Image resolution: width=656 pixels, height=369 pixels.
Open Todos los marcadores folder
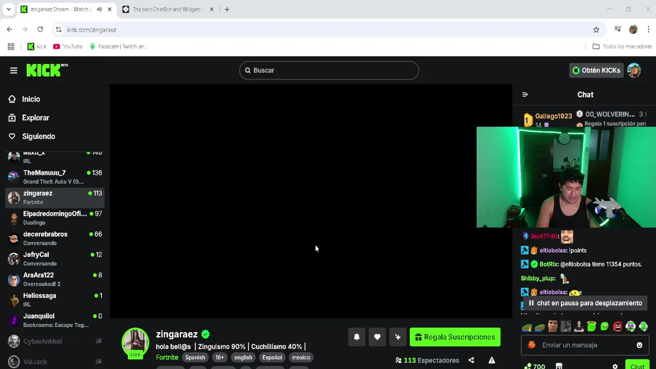tap(622, 47)
